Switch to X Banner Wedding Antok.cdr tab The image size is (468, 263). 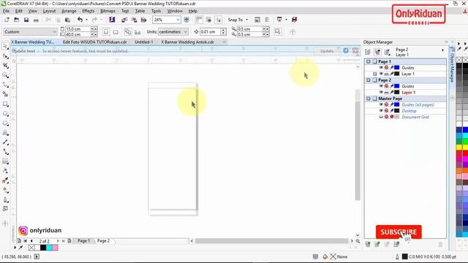[x=187, y=42]
